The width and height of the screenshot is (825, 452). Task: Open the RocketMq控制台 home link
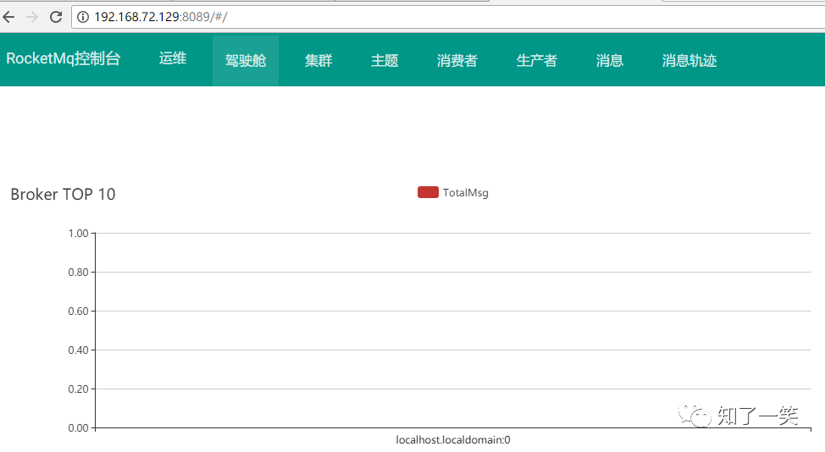click(x=64, y=58)
